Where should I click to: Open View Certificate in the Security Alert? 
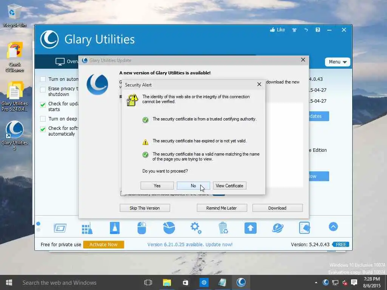[x=229, y=186]
